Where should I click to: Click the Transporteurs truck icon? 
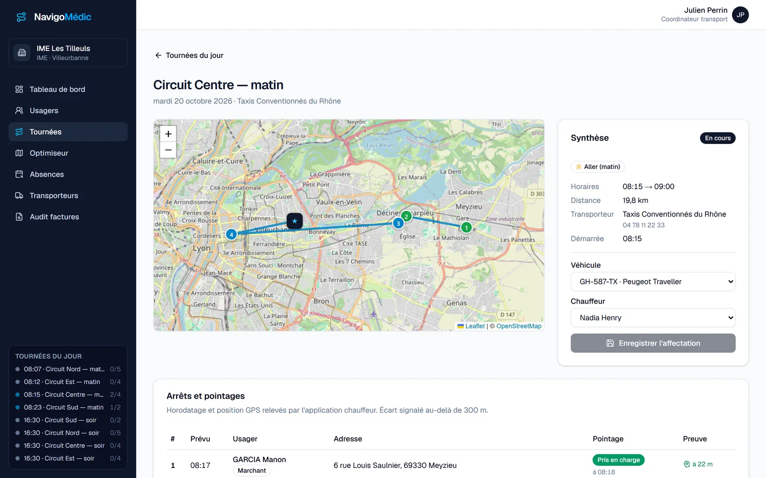pyautogui.click(x=19, y=196)
